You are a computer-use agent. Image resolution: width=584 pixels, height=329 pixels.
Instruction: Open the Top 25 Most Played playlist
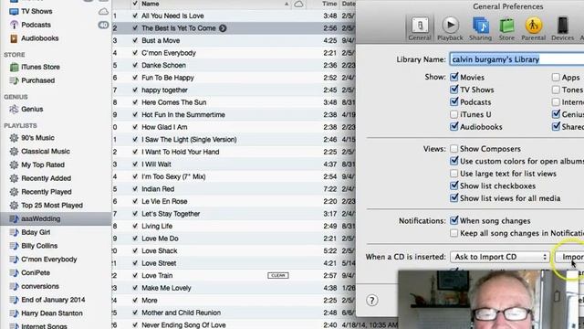pos(52,205)
